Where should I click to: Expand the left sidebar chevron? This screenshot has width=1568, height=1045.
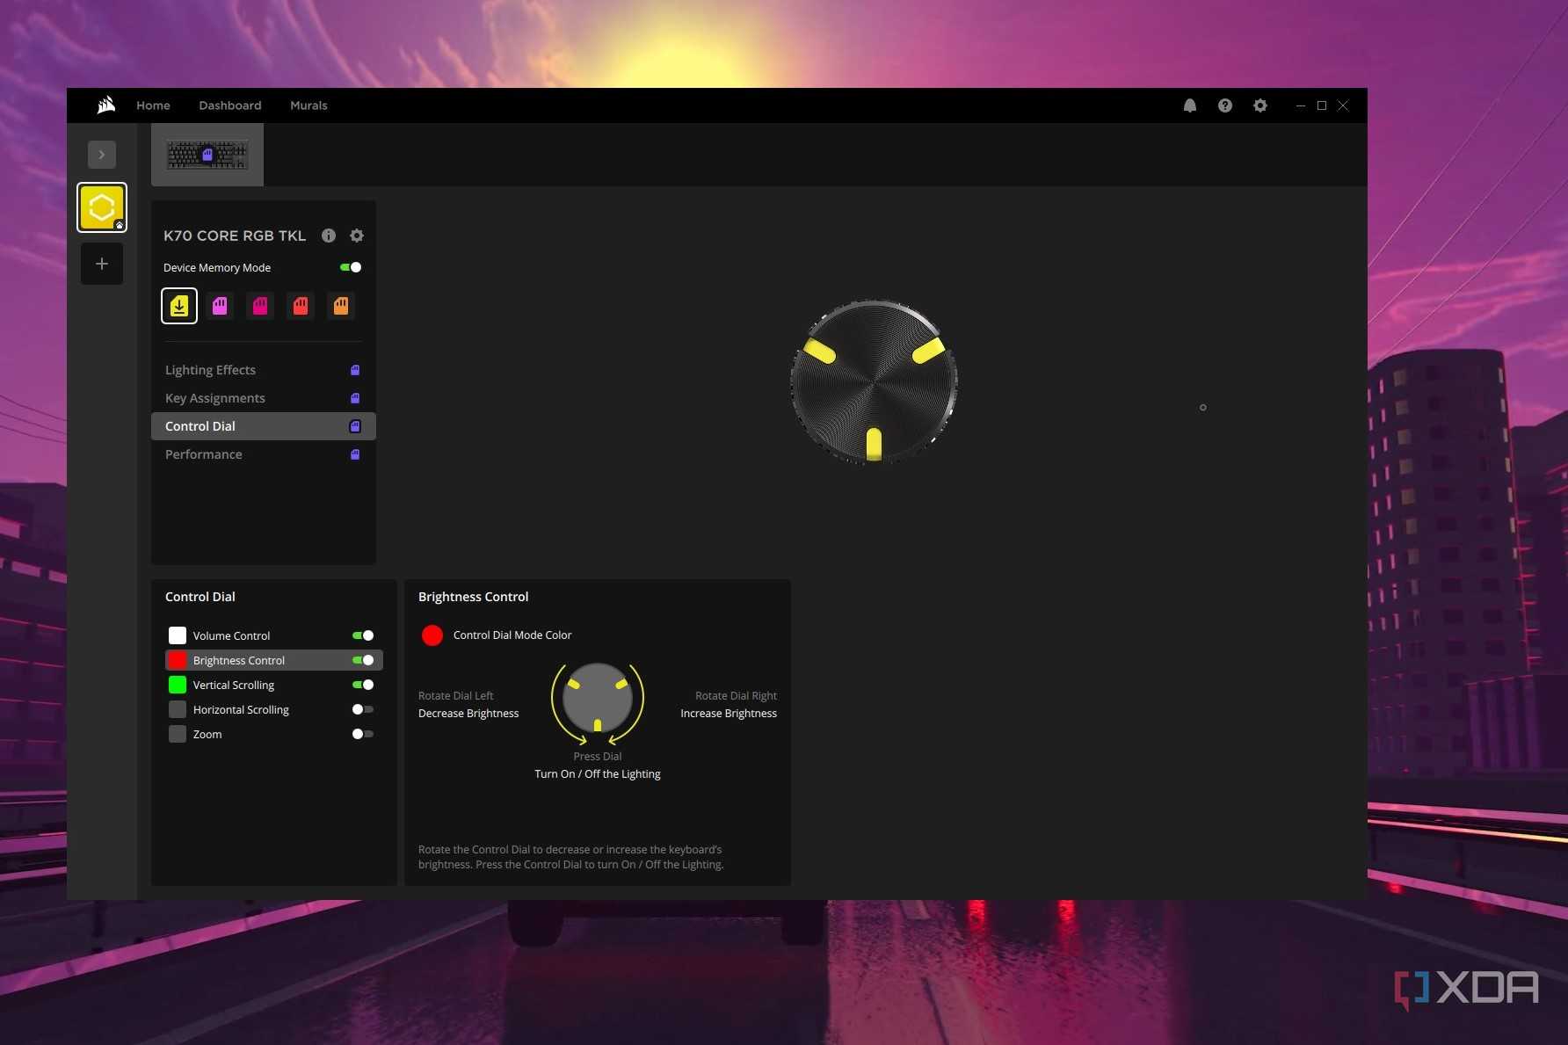coord(102,155)
